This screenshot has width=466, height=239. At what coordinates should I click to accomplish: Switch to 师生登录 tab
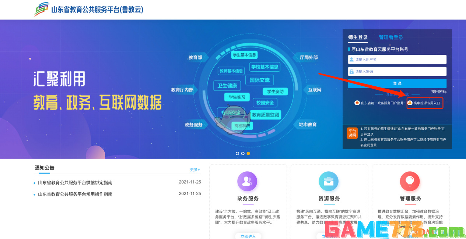point(358,38)
